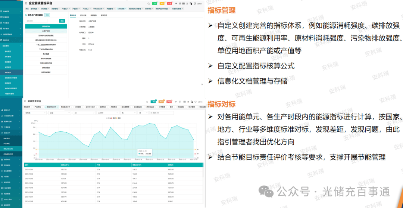Screen dimensions: 403x208
Task: Open the 月 period dropdown
Action: [x=143, y=113]
